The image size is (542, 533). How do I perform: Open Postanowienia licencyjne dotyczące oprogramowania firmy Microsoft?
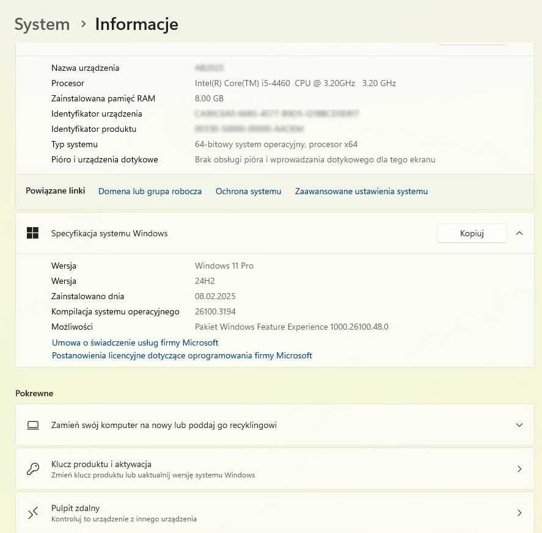182,355
